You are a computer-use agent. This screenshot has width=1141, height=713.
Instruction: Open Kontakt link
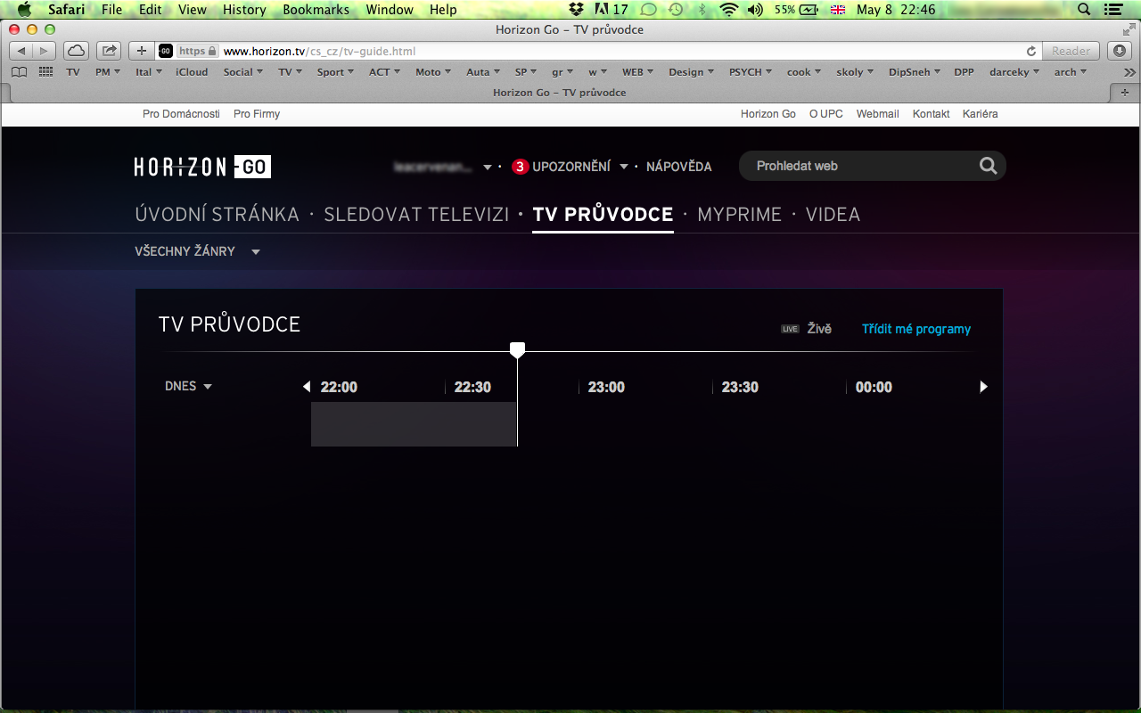coord(932,114)
